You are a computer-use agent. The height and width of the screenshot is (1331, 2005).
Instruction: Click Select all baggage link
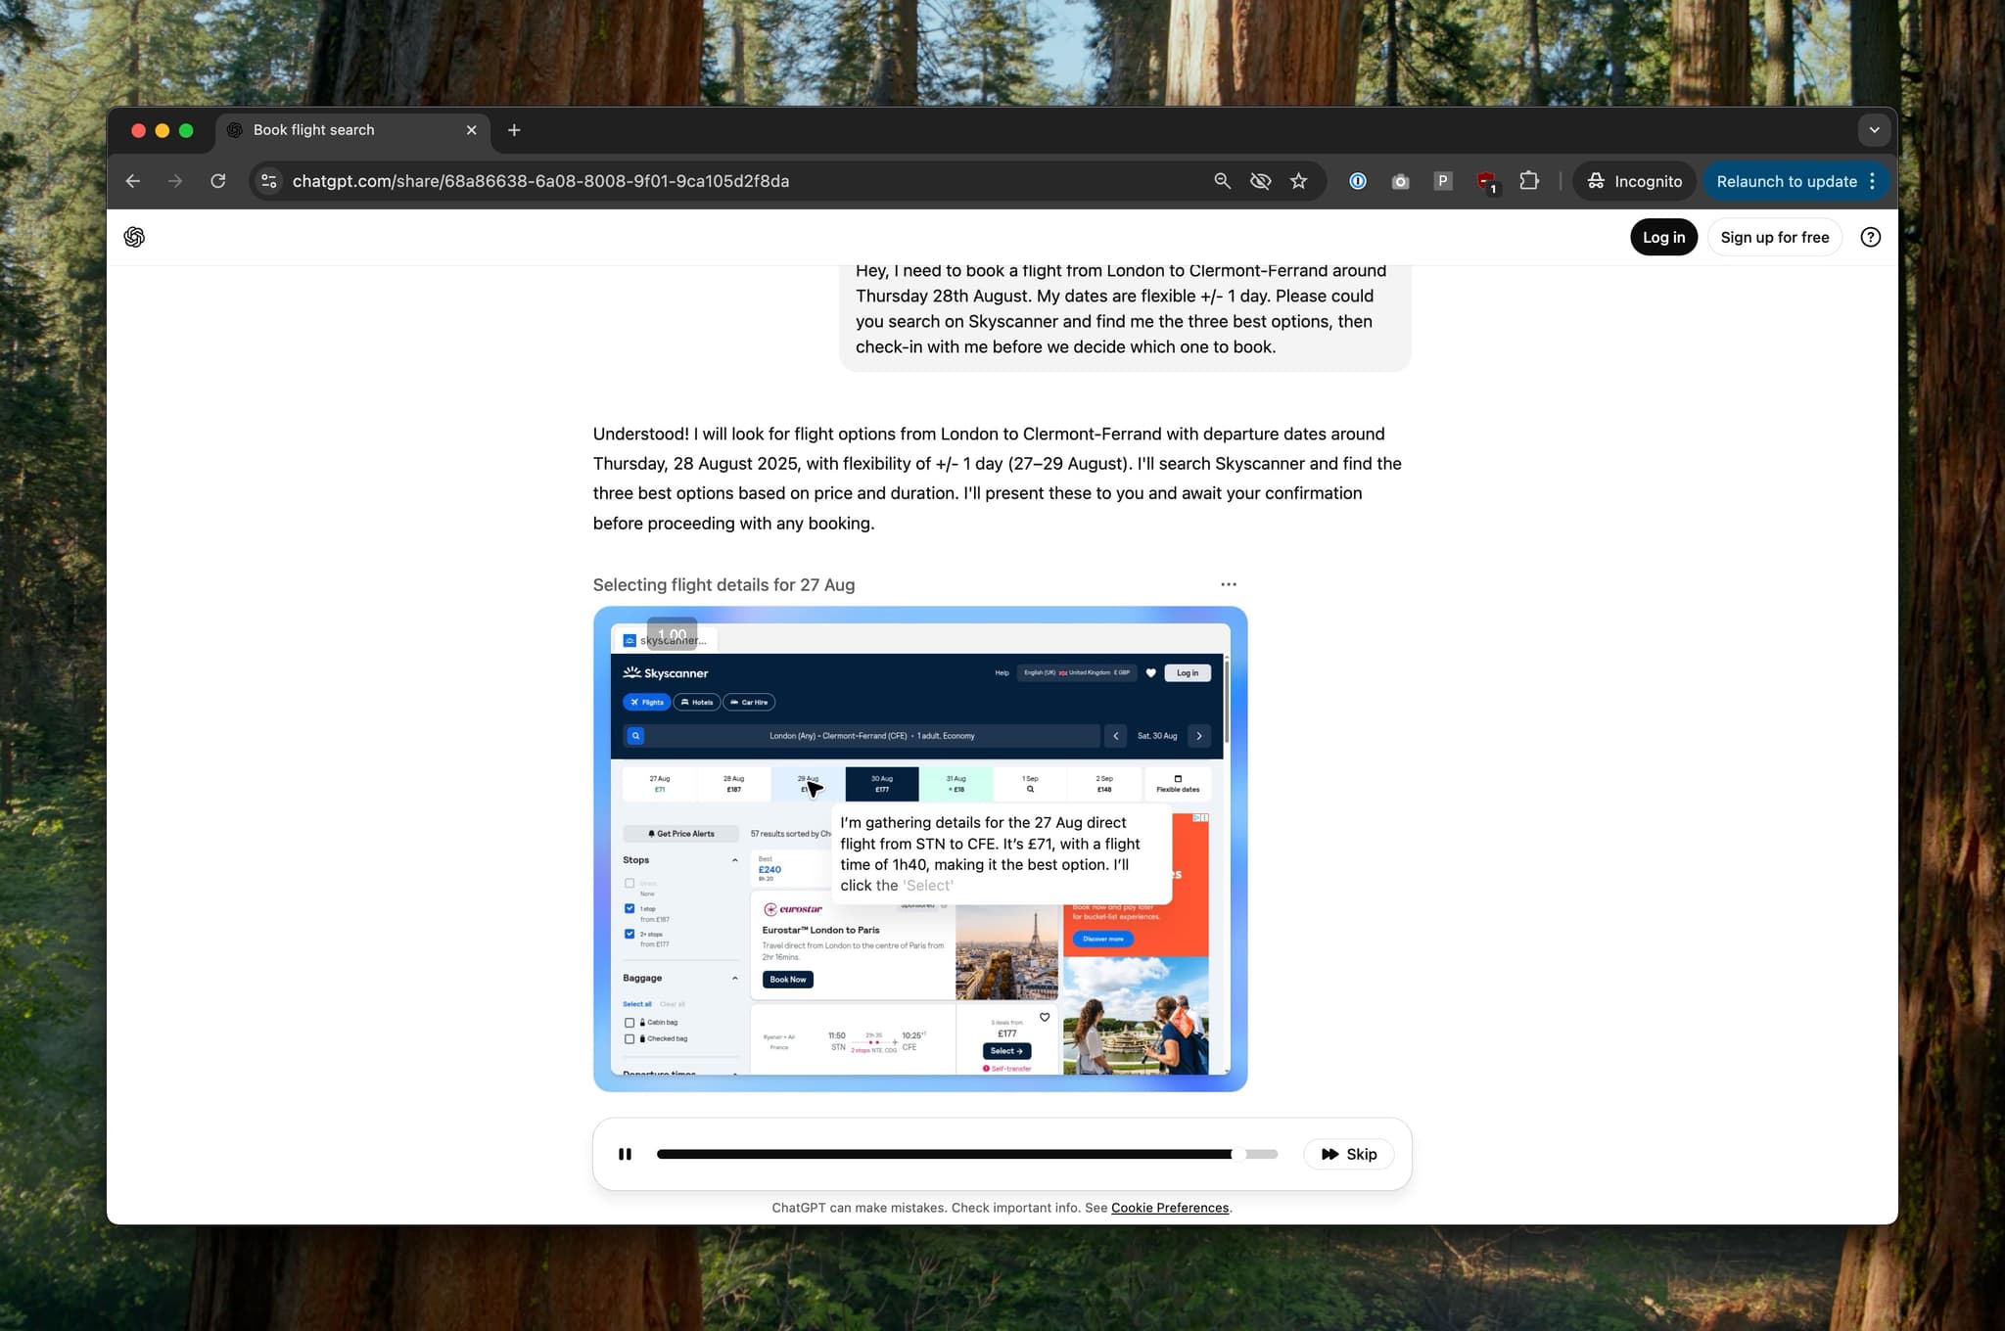(x=637, y=1004)
